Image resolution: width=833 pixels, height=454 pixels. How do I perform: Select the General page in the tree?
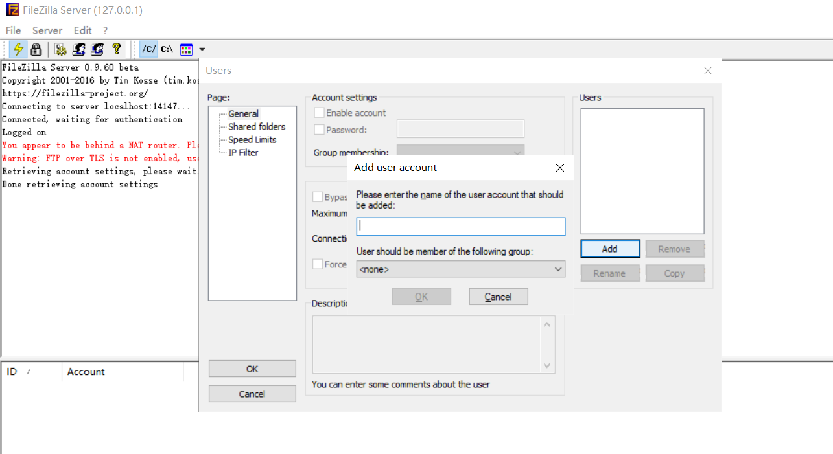tap(243, 113)
